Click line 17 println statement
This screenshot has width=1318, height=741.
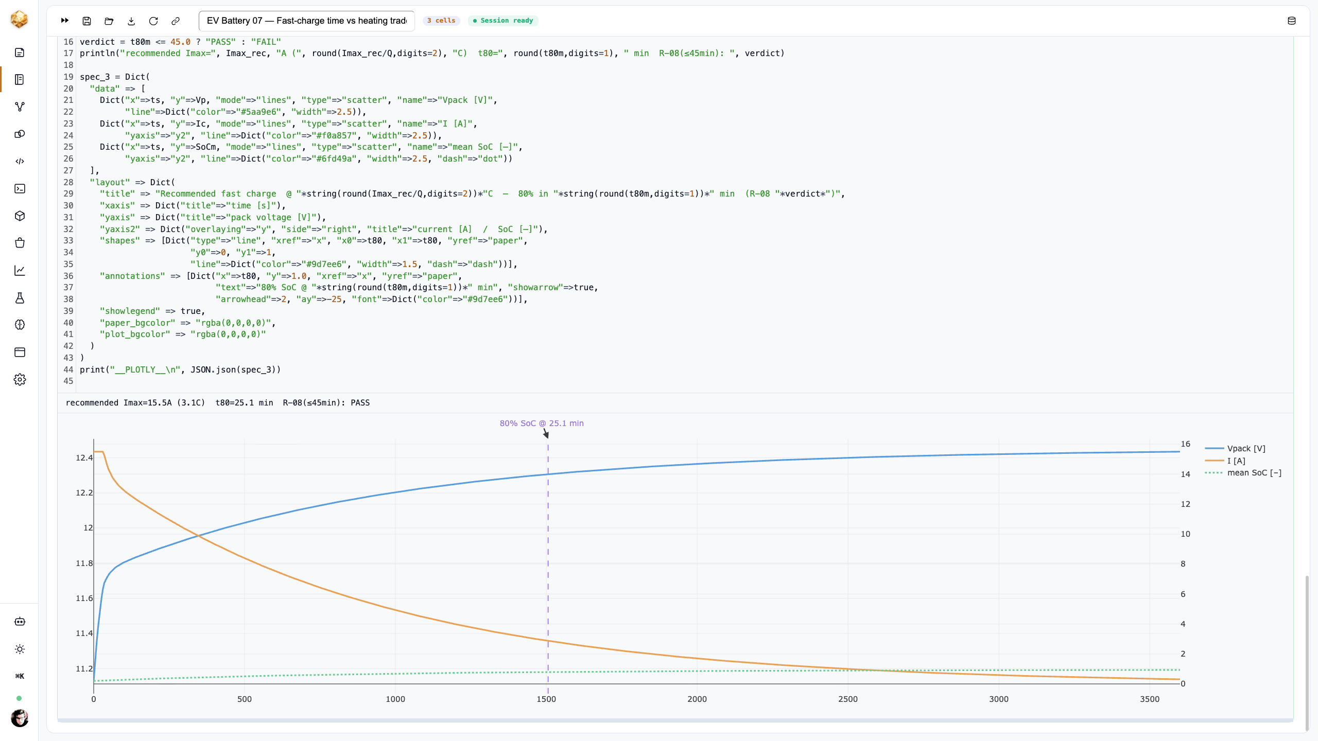[x=432, y=54]
